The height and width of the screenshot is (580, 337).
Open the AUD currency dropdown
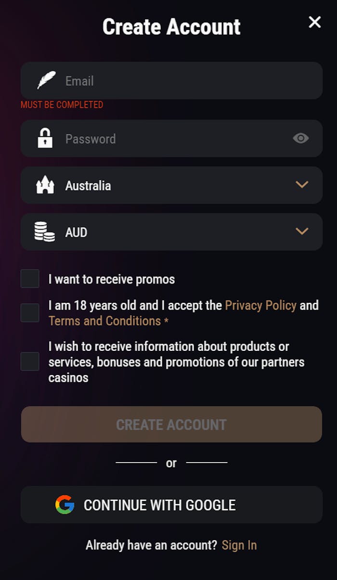click(x=302, y=232)
